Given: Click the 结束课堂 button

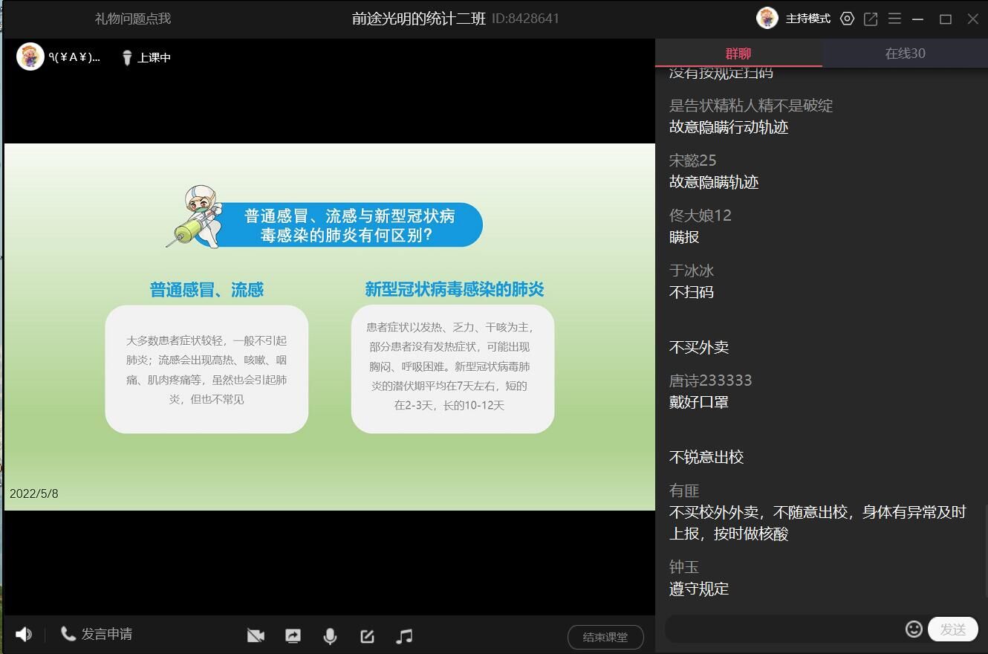Looking at the screenshot, I should click(605, 637).
